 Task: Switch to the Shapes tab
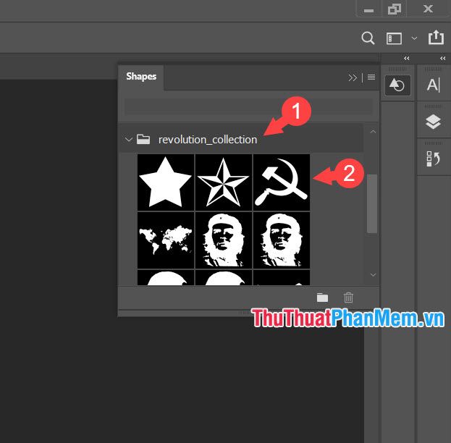coord(141,77)
